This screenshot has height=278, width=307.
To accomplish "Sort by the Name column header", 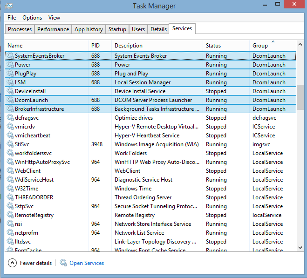I will (x=47, y=46).
